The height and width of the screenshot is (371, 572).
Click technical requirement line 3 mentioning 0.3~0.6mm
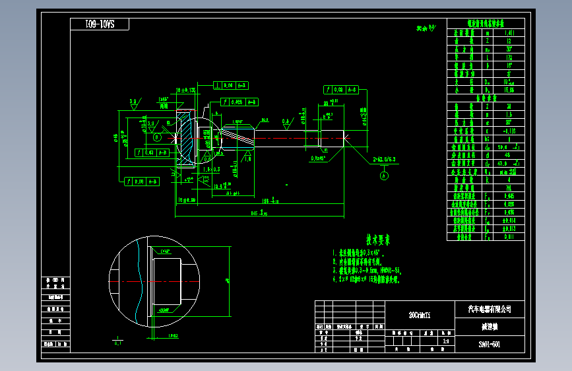point(367,271)
